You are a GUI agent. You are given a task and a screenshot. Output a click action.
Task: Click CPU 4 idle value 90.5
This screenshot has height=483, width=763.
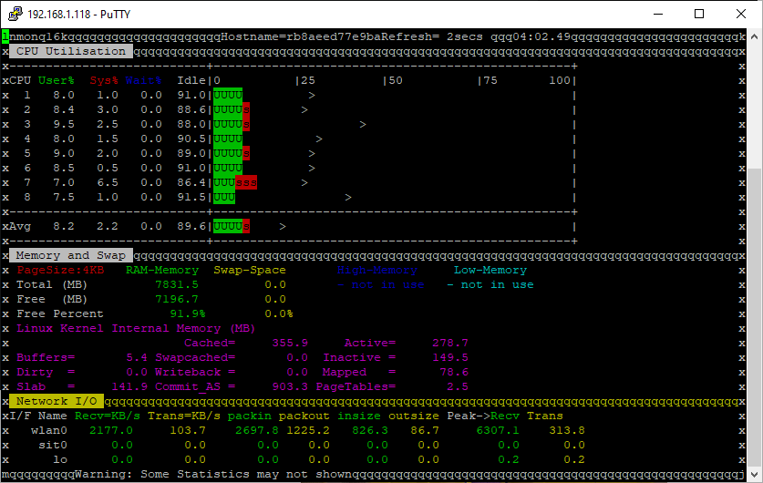pos(191,139)
